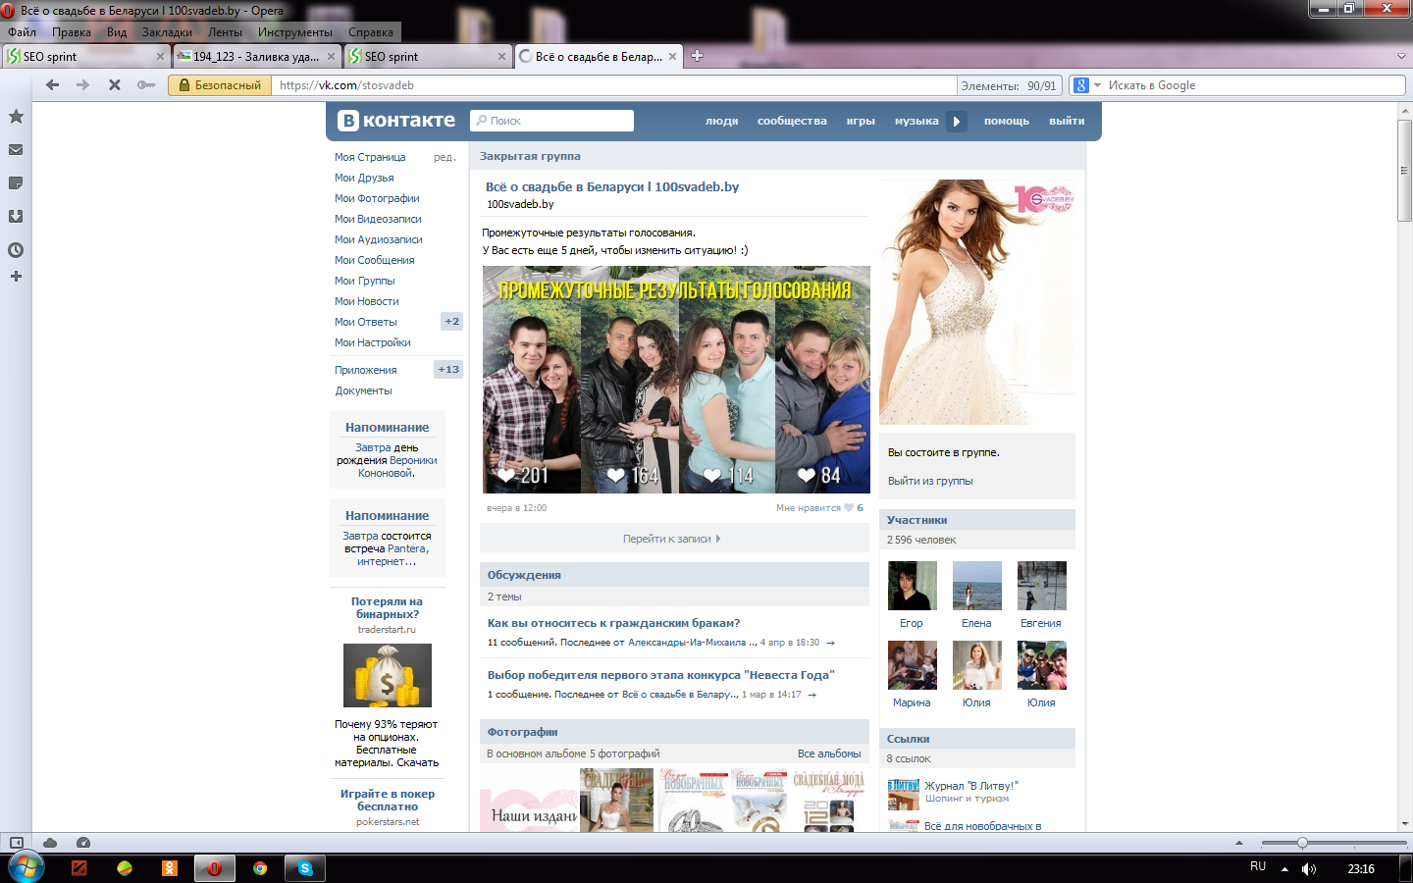This screenshot has height=883, width=1413.
Task: Click the Искать в Google search field
Action: [1254, 85]
